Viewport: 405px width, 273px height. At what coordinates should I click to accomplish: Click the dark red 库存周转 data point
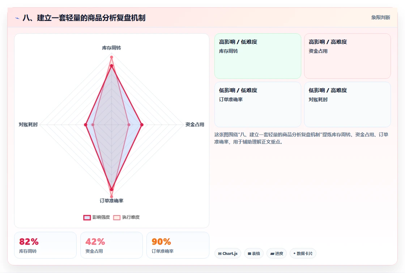click(111, 66)
